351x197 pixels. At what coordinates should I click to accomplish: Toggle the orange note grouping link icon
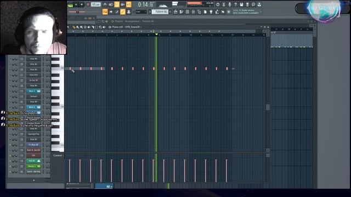123,12
